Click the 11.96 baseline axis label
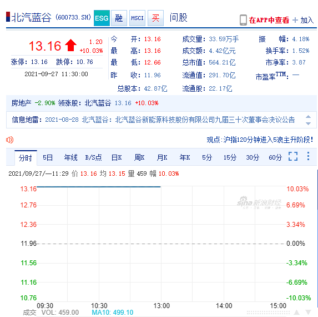The width and height of the screenshot is (318, 317). (29, 244)
